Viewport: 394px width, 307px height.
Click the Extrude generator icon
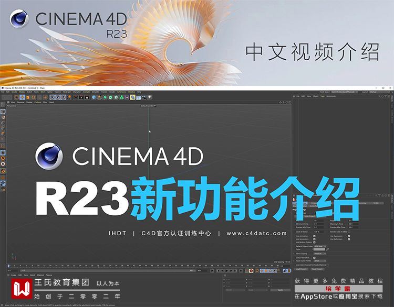(x=110, y=97)
